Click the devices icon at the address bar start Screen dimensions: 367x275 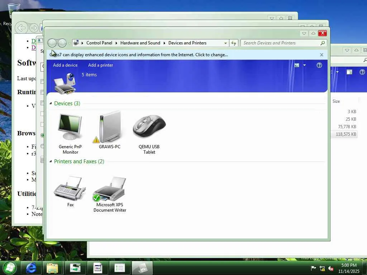point(76,43)
